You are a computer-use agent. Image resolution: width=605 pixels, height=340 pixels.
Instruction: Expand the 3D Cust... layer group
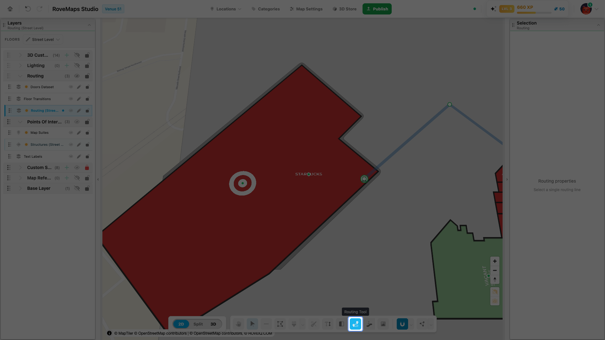[20, 55]
